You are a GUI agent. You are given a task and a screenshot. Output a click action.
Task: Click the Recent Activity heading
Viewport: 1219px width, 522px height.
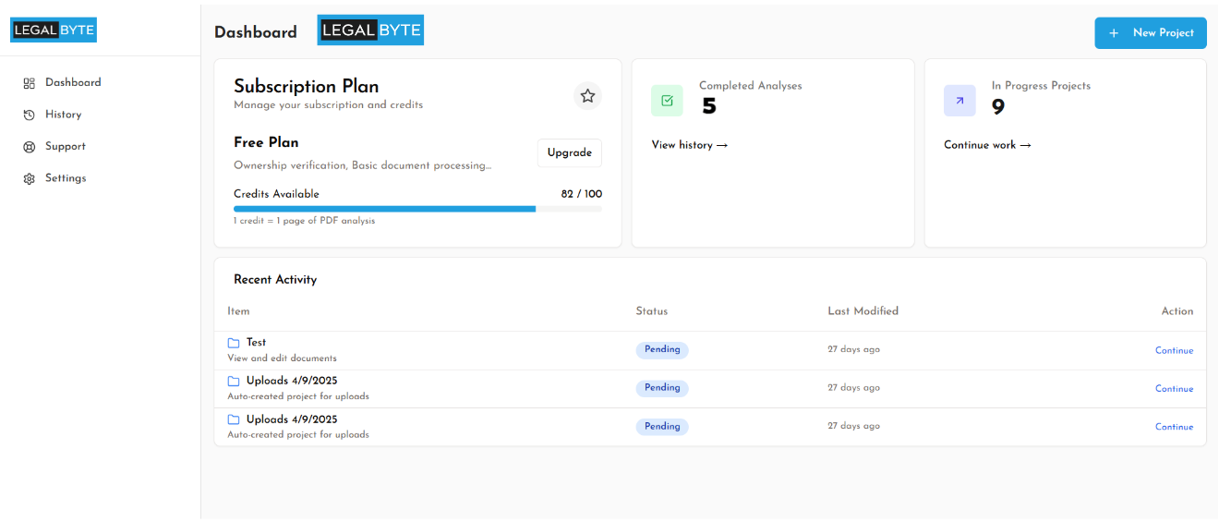pyautogui.click(x=275, y=280)
